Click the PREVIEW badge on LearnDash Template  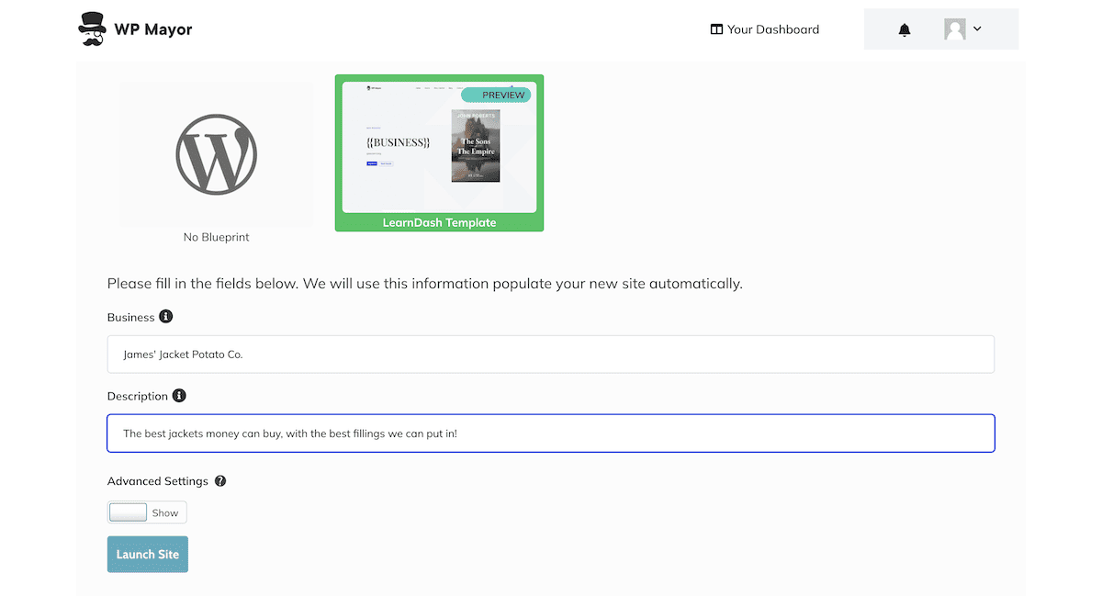coord(496,95)
